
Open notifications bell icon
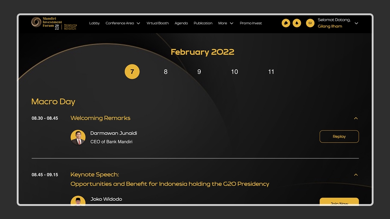297,23
